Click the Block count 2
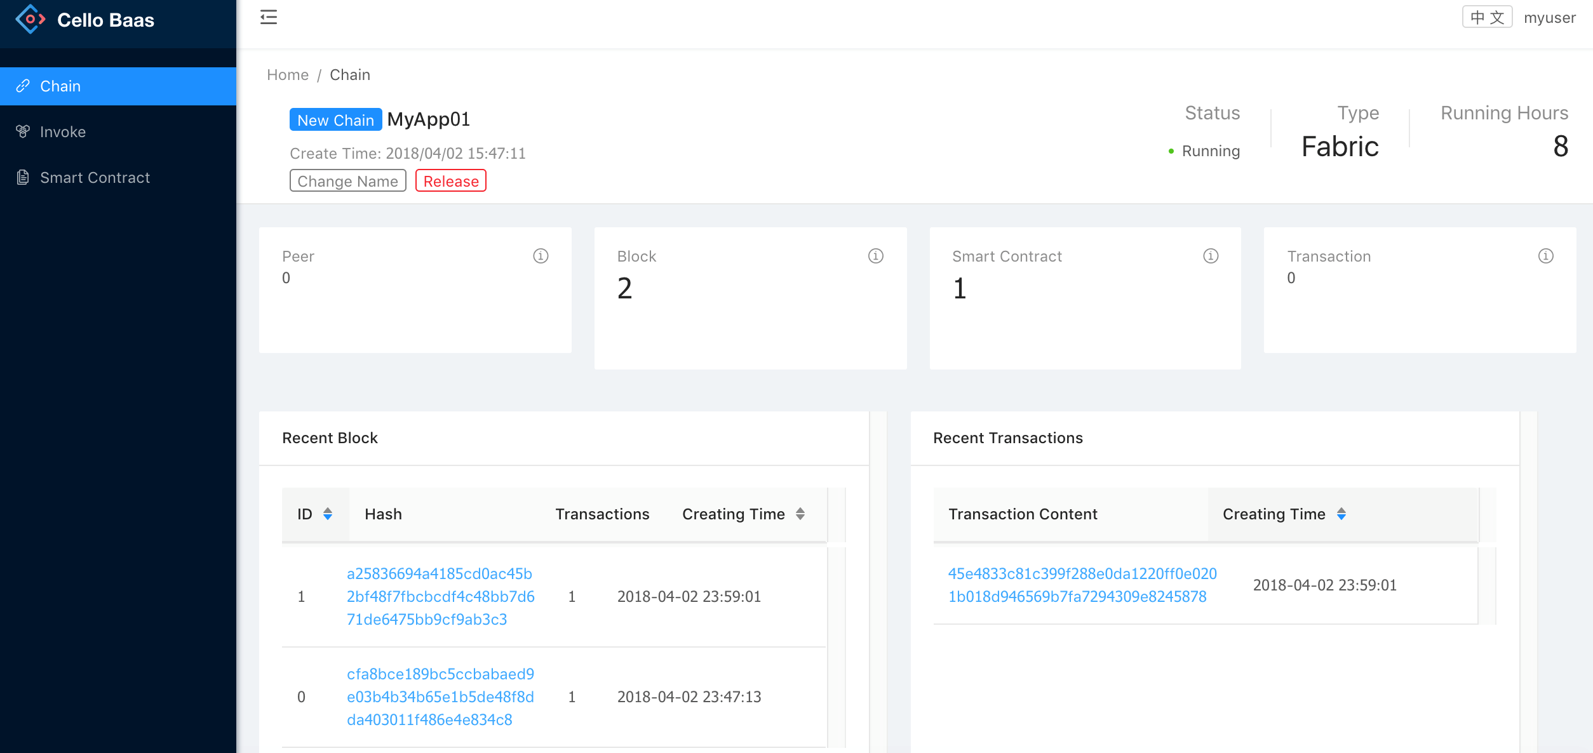Viewport: 1593px width, 753px height. 625,289
